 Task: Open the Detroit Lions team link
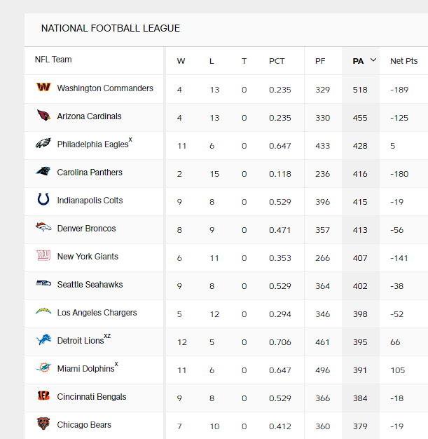[x=80, y=341]
